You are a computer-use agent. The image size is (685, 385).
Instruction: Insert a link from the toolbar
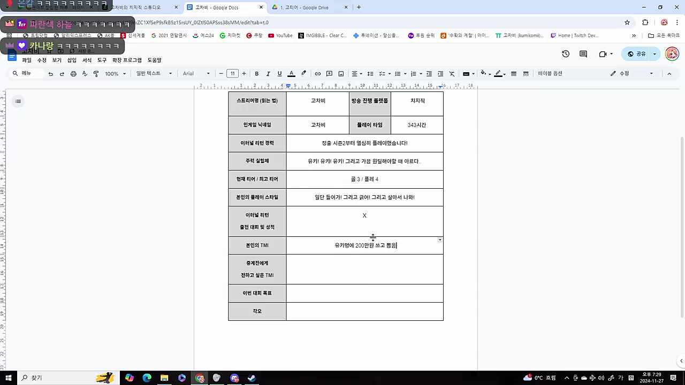[318, 74]
